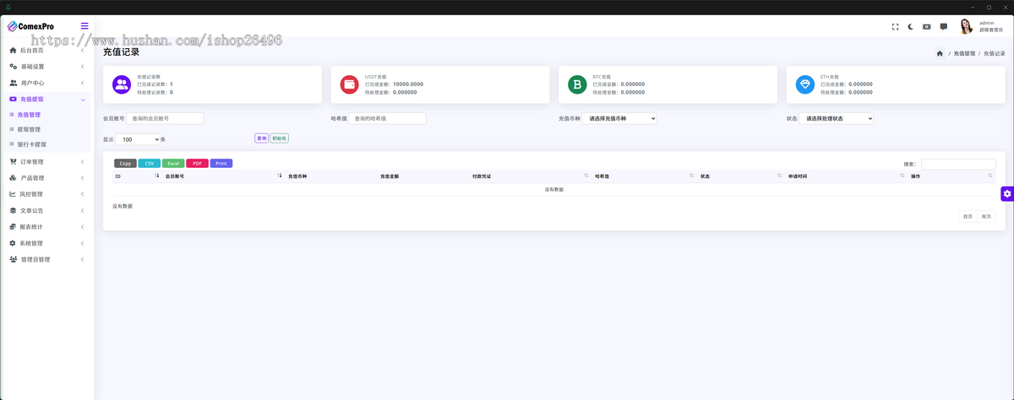
Task: Select 银行卡提现 submenu item
Action: (32, 144)
